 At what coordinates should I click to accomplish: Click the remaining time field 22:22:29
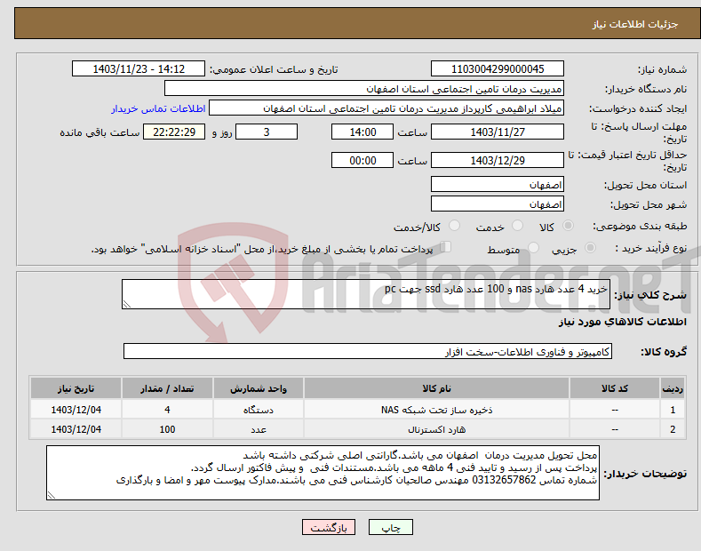174,132
